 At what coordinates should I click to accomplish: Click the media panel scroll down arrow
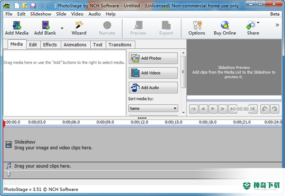tap(183, 113)
